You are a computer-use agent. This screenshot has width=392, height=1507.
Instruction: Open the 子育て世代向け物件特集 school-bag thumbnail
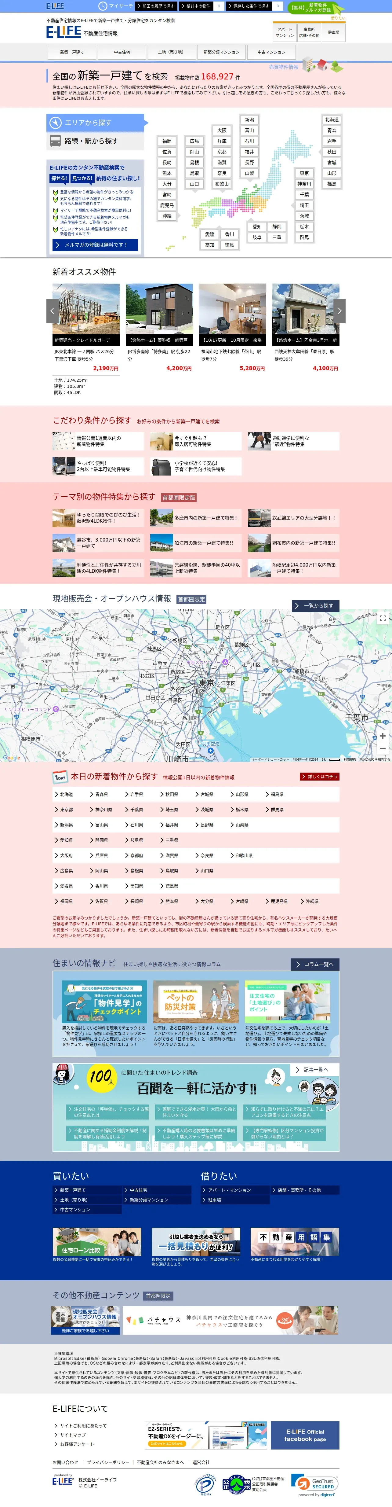[x=161, y=466]
